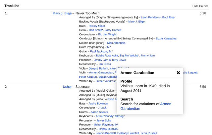
Task: Open the Nico Abondolo double bass credit
Action: [x=116, y=43]
